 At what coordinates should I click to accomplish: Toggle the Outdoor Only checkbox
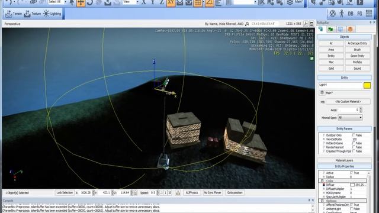click(x=354, y=135)
